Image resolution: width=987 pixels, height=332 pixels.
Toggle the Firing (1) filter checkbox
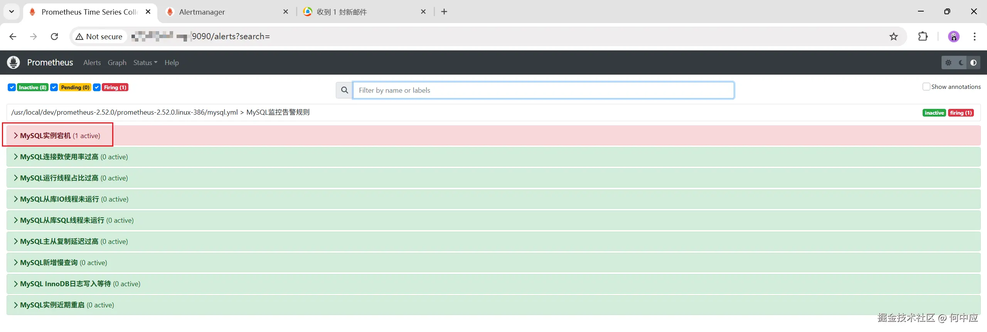click(97, 87)
